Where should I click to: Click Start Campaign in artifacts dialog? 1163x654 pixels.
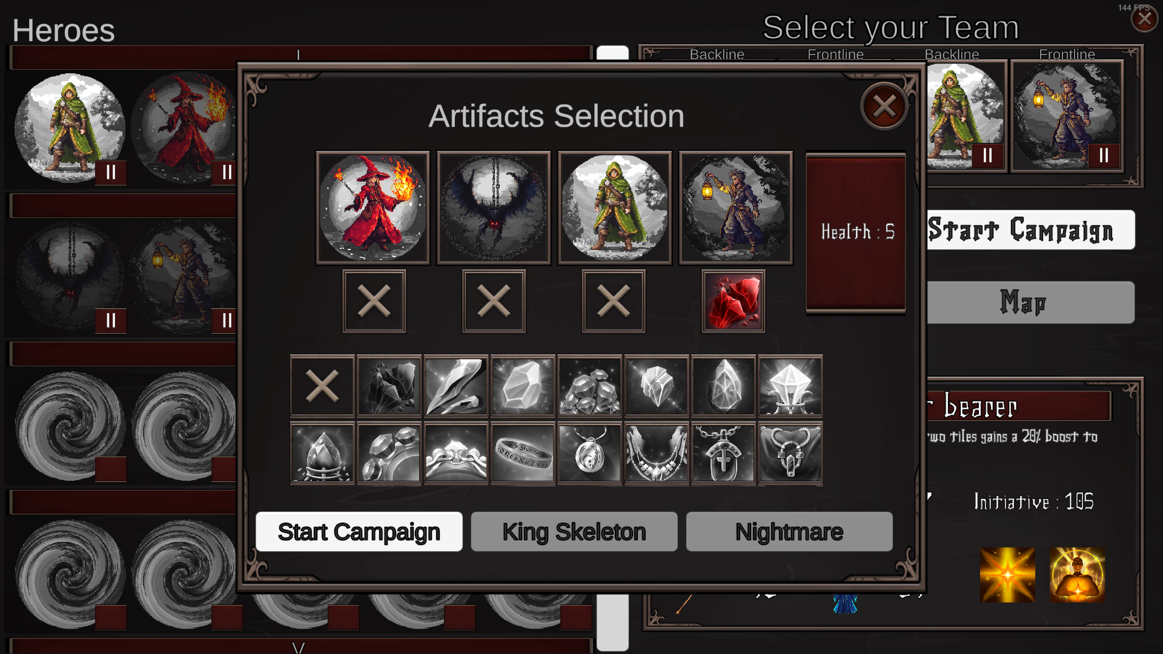pyautogui.click(x=359, y=532)
